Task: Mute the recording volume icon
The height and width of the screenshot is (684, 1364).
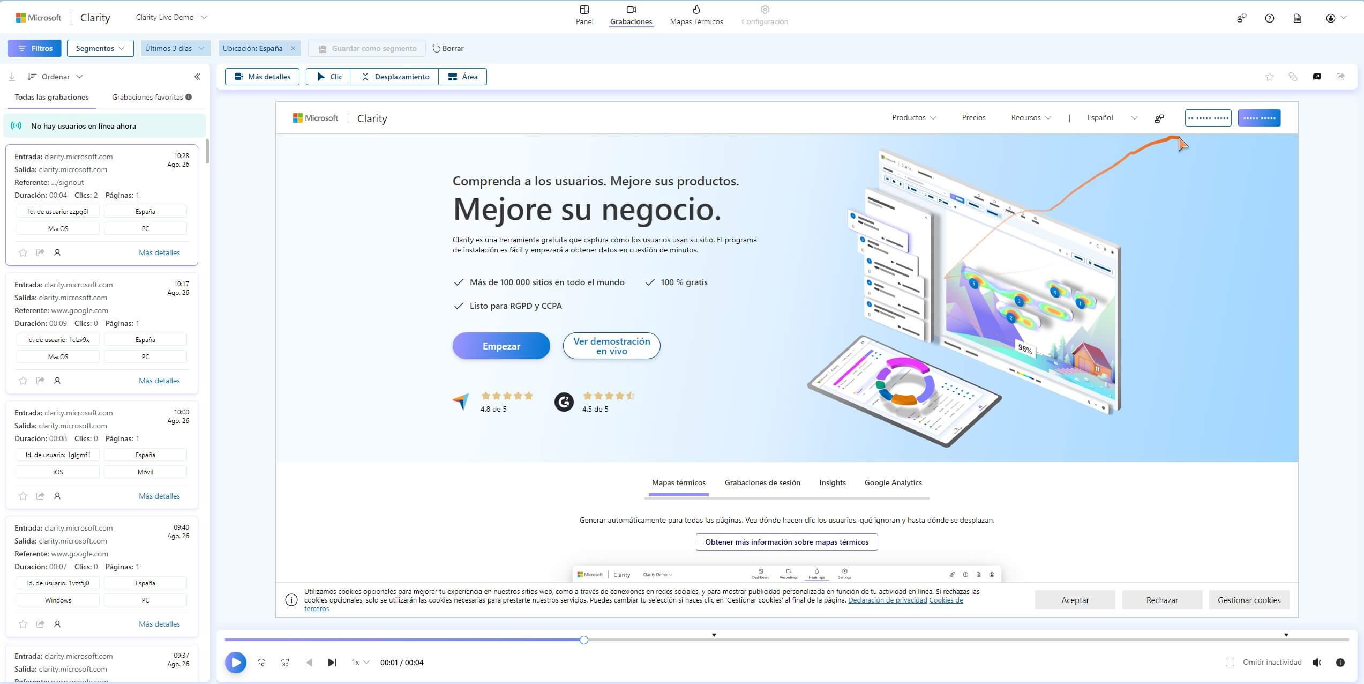Action: pos(1317,663)
